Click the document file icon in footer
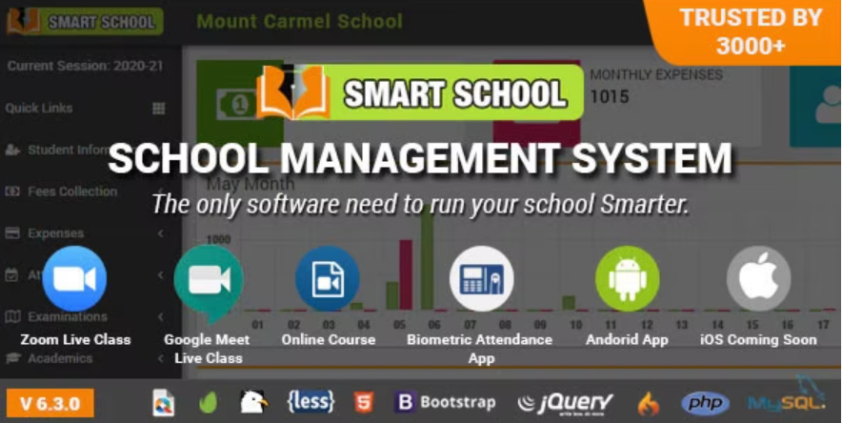 (163, 403)
